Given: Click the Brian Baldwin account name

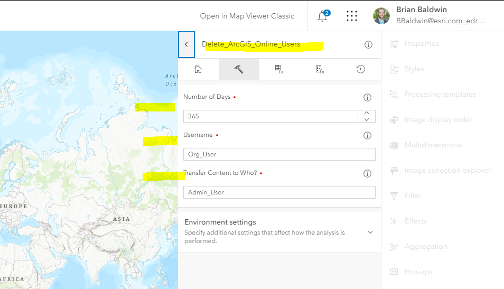Looking at the screenshot, I should (x=422, y=10).
